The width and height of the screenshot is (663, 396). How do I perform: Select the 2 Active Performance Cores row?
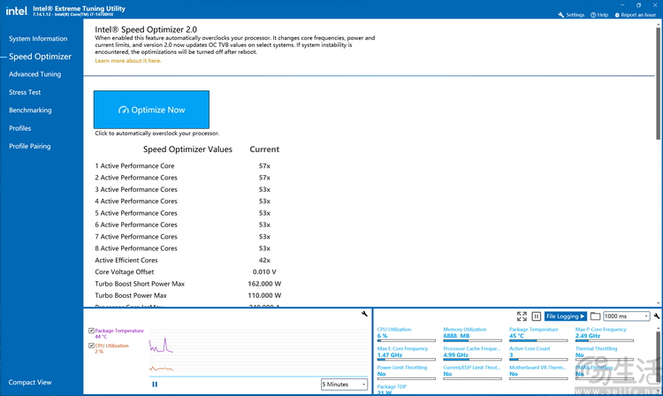[x=188, y=178]
